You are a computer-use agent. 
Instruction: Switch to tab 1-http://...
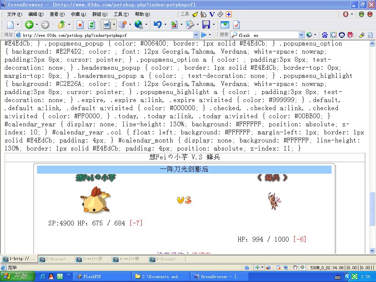point(19,259)
